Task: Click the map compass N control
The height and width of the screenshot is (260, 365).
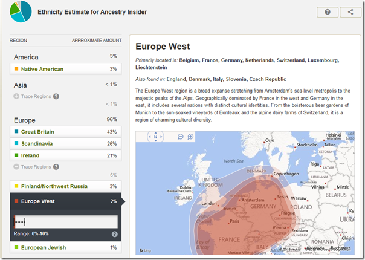Action: coord(155,137)
